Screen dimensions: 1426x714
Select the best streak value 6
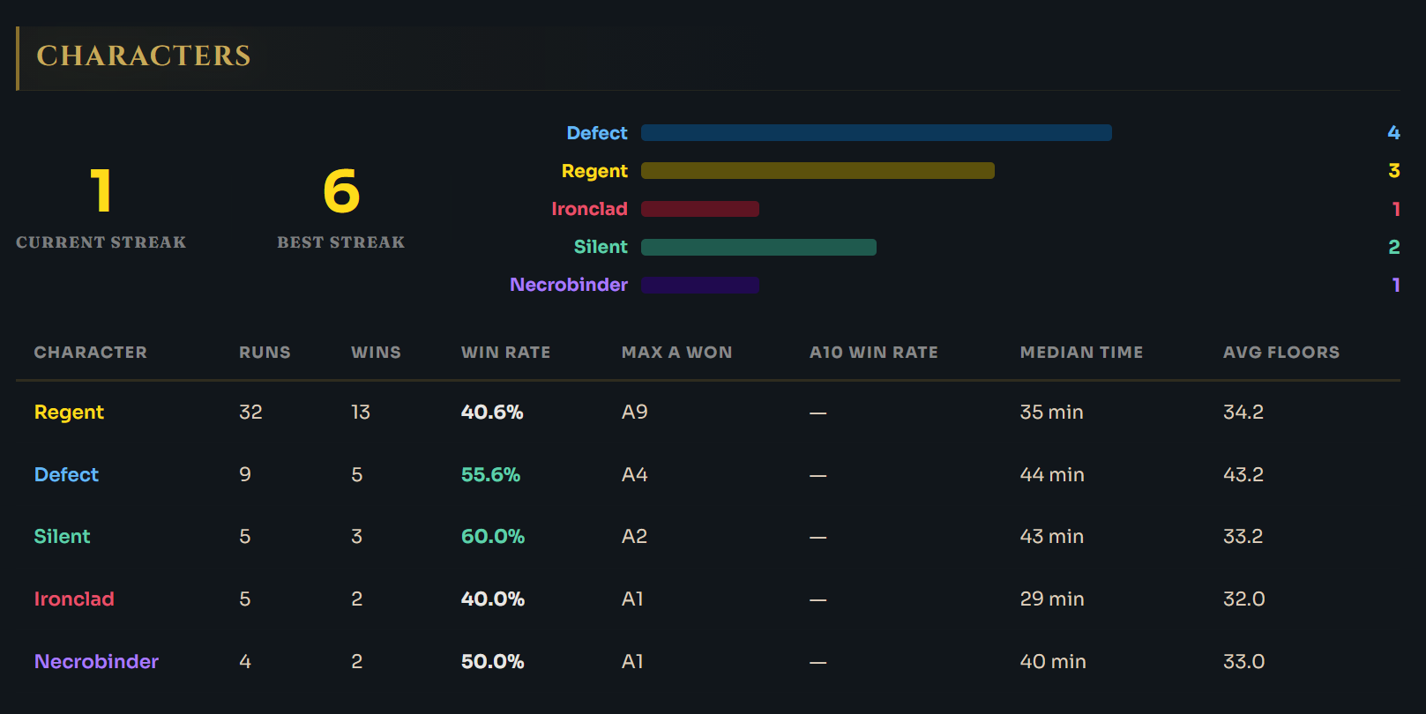click(341, 191)
